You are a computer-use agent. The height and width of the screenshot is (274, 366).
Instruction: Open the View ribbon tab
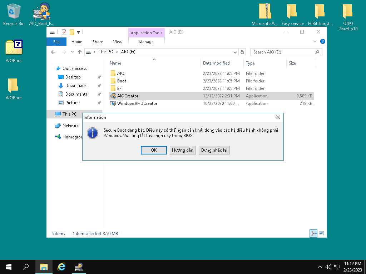click(x=118, y=42)
